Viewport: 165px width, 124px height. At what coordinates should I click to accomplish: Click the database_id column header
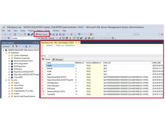80,63
